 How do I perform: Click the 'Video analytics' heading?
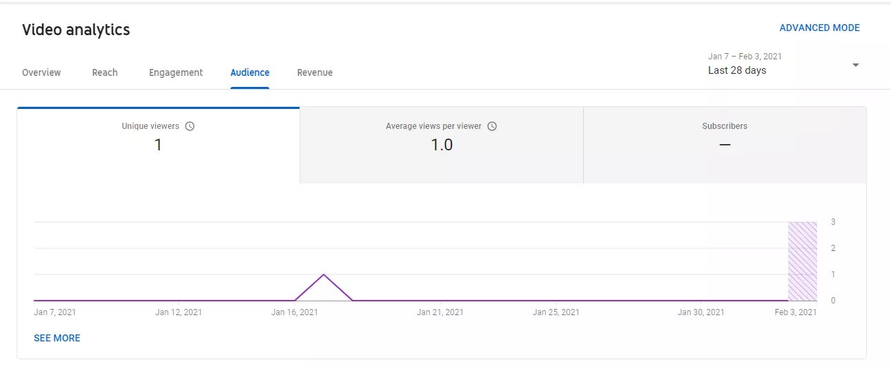tap(76, 30)
